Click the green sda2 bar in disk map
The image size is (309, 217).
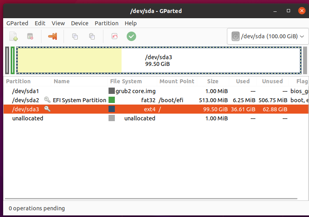pyautogui.click(x=13, y=60)
